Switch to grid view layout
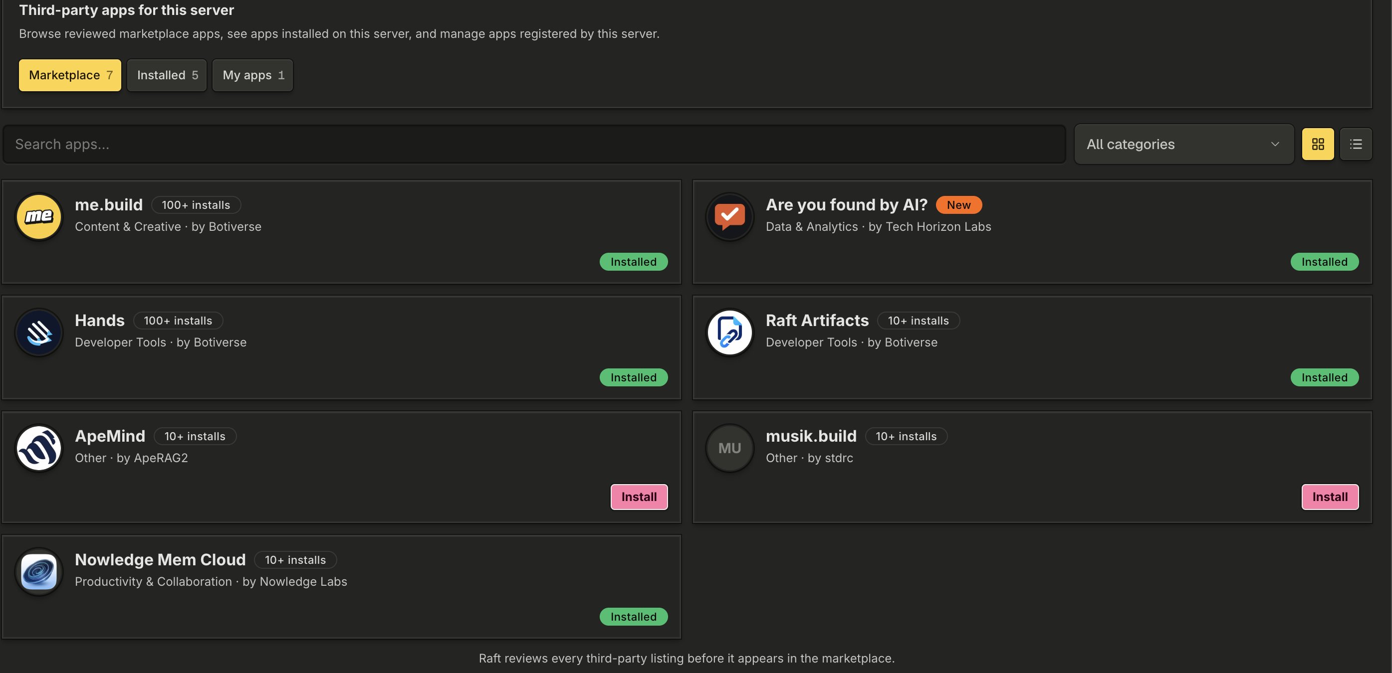This screenshot has width=1392, height=673. click(x=1318, y=144)
